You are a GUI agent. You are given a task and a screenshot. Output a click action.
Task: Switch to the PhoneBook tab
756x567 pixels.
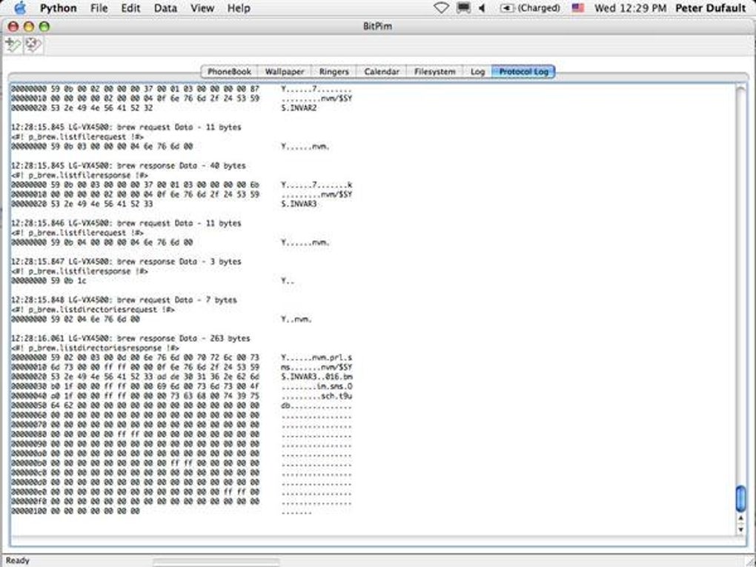[229, 71]
